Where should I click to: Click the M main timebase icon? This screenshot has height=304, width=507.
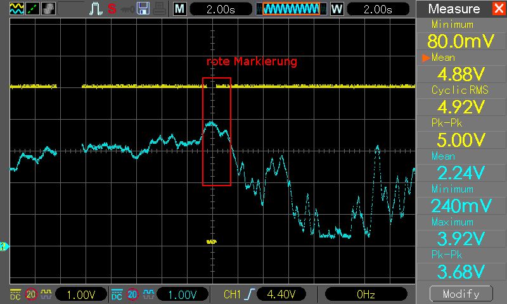(180, 9)
